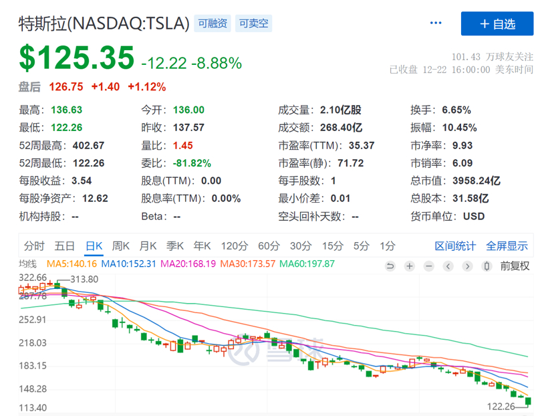
Task: Click the MA60:197.87 indicator label
Action: [x=307, y=264]
